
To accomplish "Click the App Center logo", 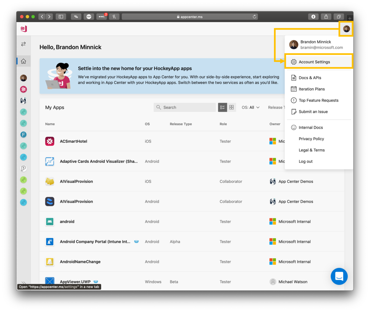I will click(x=23, y=29).
